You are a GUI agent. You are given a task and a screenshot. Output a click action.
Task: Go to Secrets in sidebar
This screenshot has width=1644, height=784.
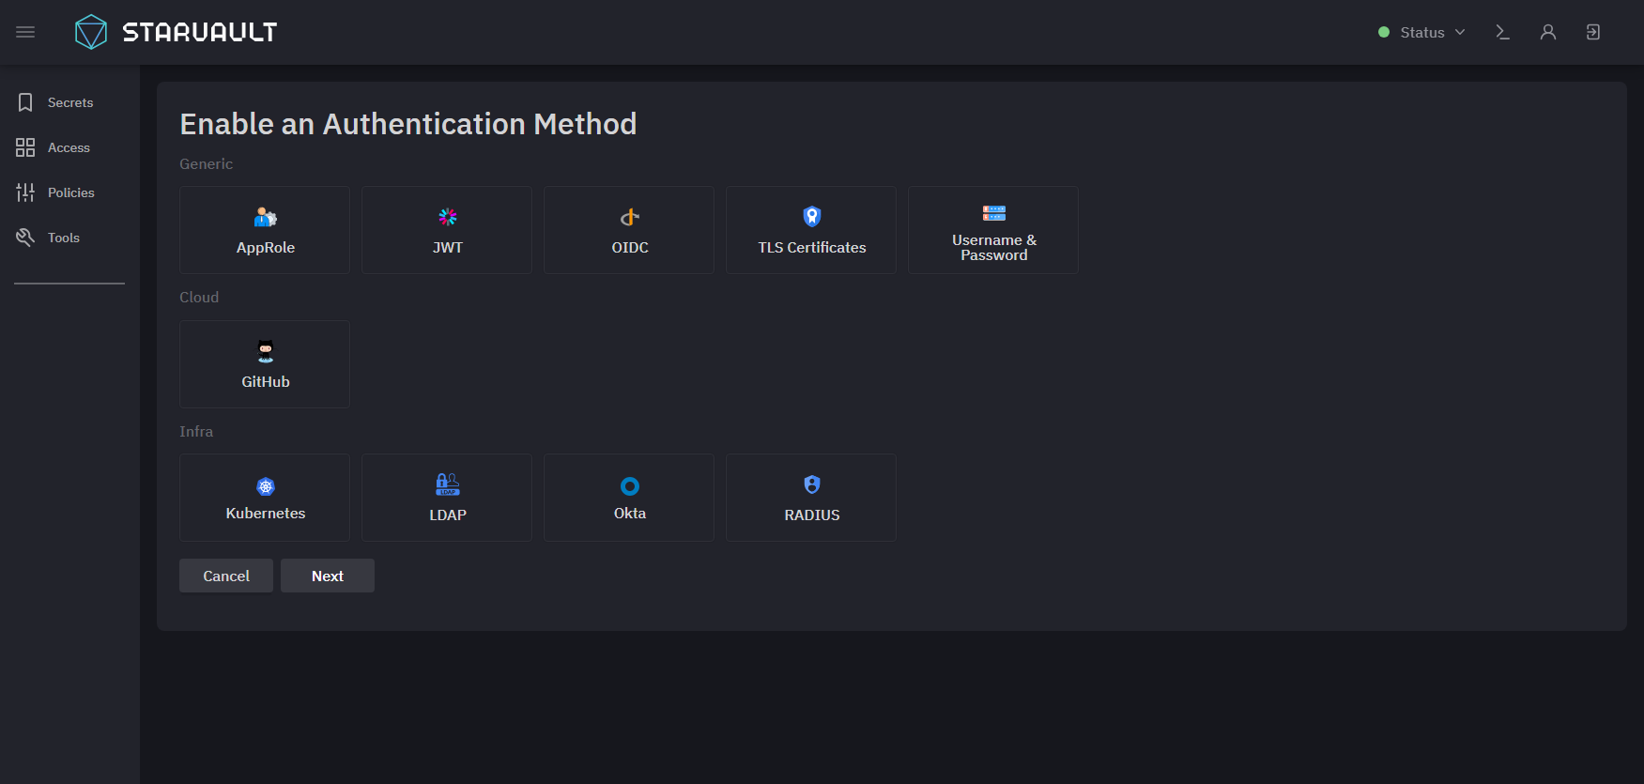[70, 102]
